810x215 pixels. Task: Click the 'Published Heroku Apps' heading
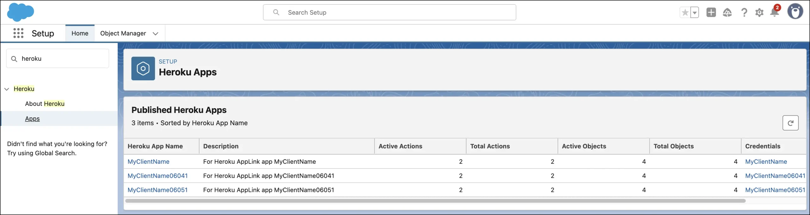click(179, 110)
